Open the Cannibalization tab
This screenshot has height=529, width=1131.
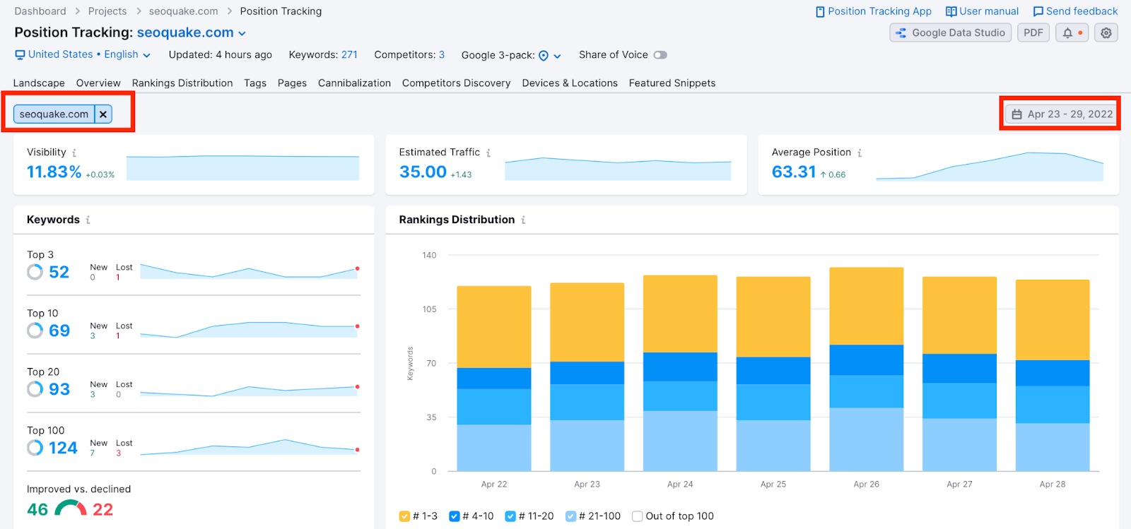pos(354,83)
